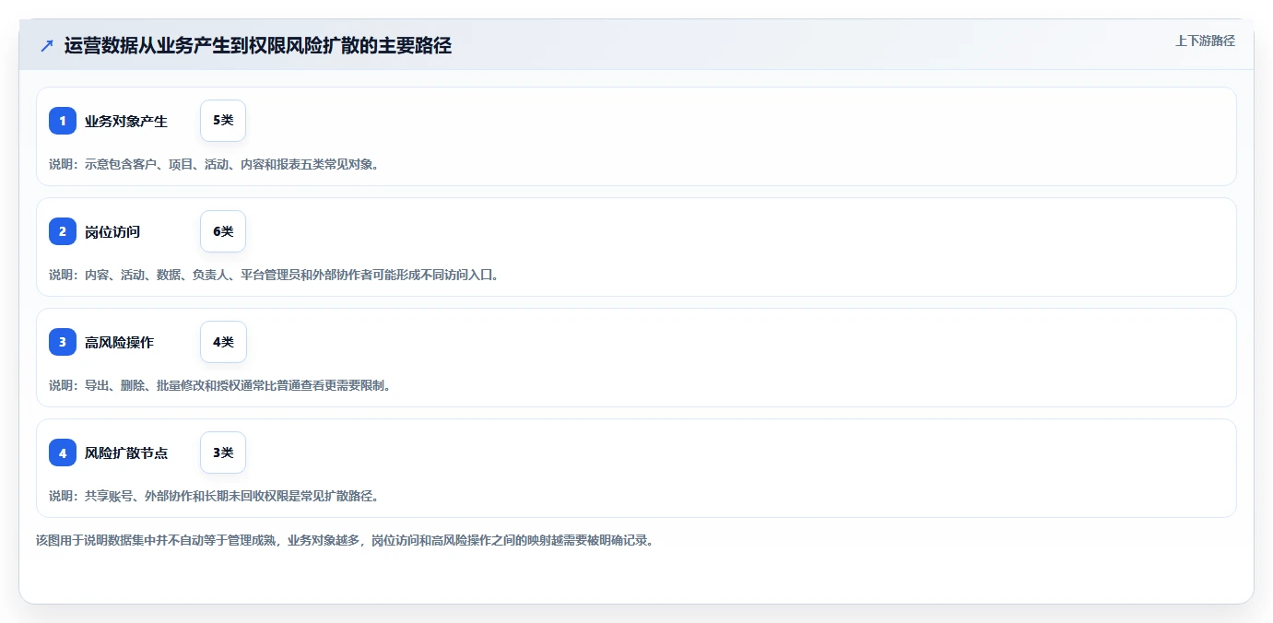Click the 岗位访问 step label
The width and height of the screenshot is (1273, 623).
(x=112, y=231)
